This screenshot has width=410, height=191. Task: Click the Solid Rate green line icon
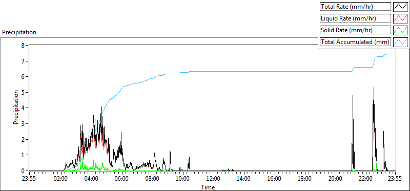[400, 30]
